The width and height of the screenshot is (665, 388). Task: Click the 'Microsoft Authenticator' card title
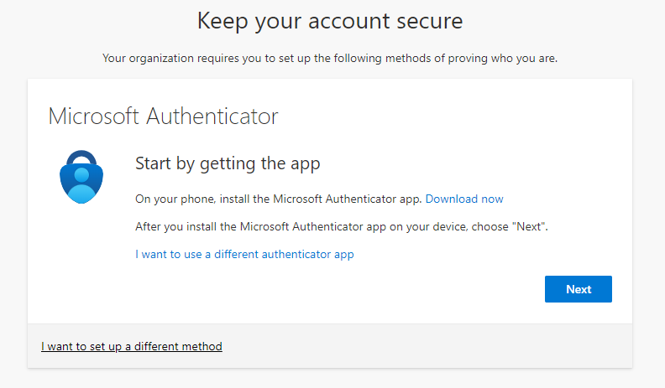[x=163, y=116]
